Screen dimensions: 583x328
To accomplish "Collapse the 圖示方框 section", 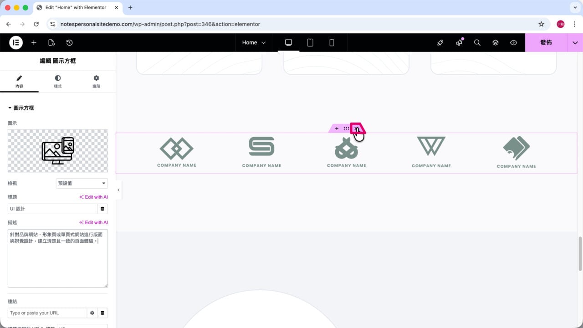I will click(x=21, y=108).
